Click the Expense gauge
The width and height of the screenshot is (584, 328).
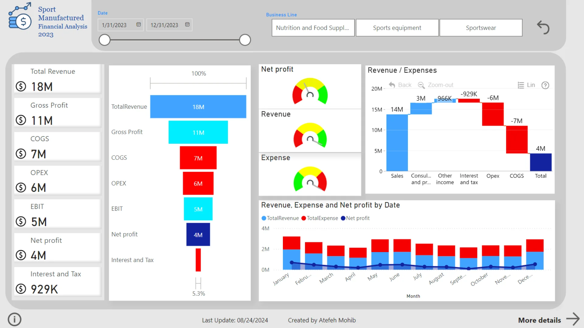coord(310,179)
